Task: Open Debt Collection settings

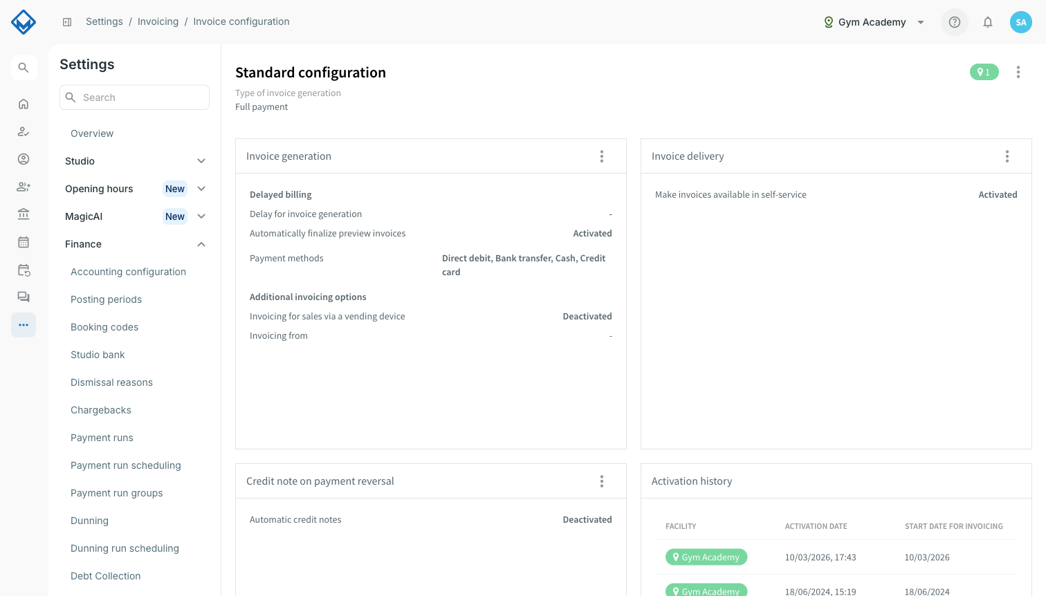Action: (105, 576)
